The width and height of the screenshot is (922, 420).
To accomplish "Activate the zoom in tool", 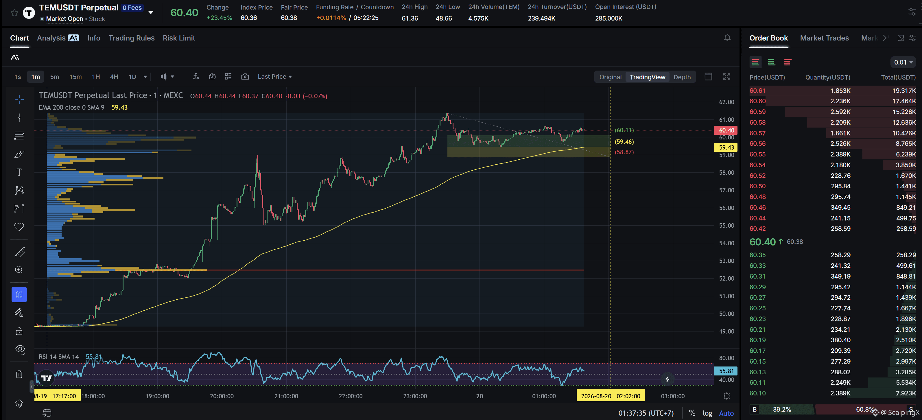I will tap(19, 270).
